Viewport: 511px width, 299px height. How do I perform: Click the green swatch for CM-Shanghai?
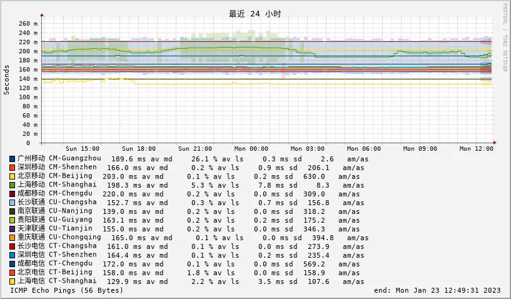pos(13,185)
